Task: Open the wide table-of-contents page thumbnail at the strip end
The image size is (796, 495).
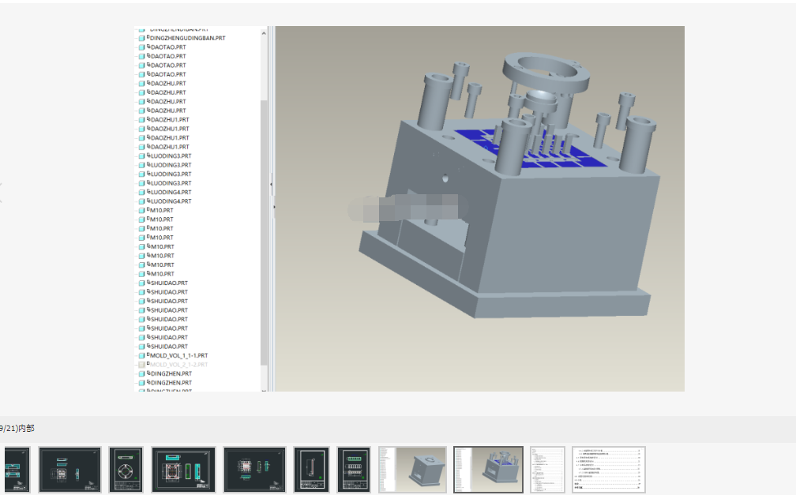Action: (609, 470)
